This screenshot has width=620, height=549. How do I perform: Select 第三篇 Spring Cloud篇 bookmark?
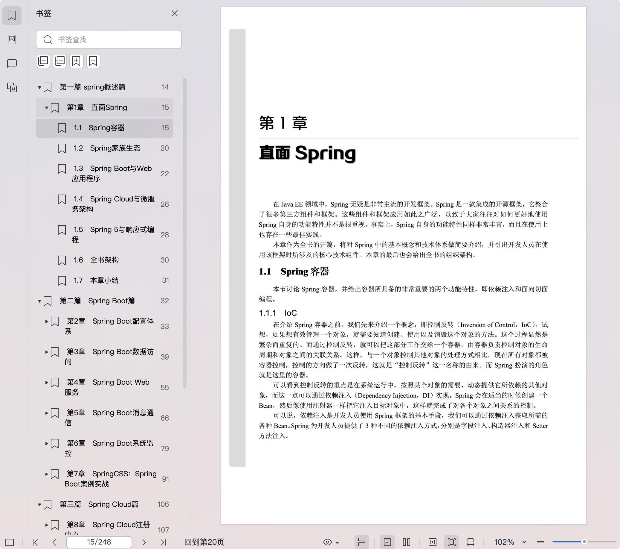(105, 504)
